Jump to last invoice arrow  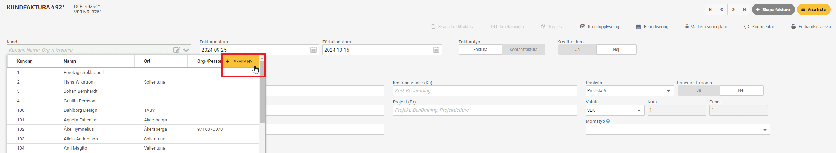tap(744, 10)
